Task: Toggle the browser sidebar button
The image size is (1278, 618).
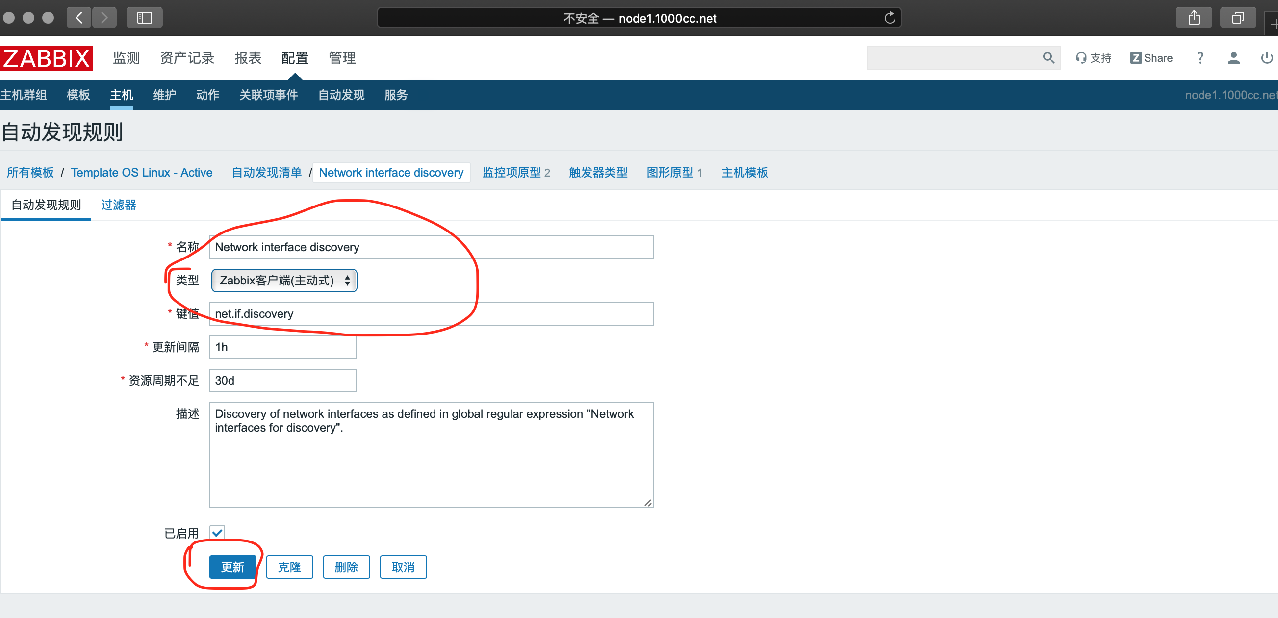Action: coord(144,18)
